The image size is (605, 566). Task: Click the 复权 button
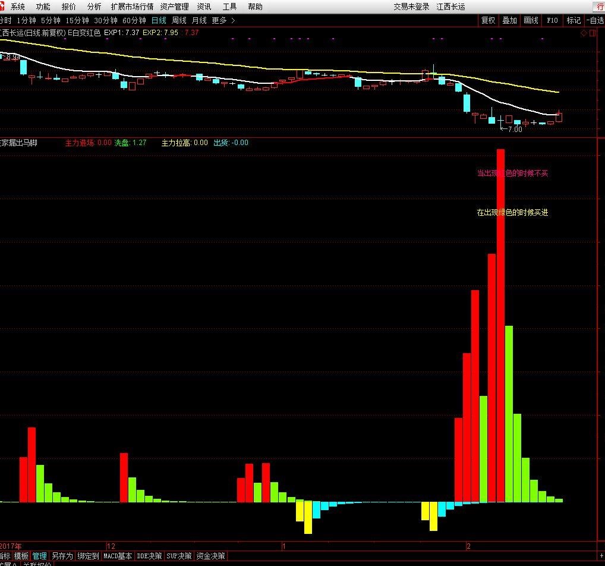click(488, 20)
